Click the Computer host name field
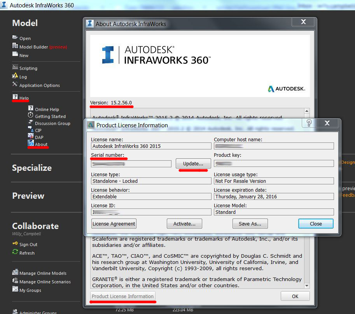 click(x=274, y=146)
